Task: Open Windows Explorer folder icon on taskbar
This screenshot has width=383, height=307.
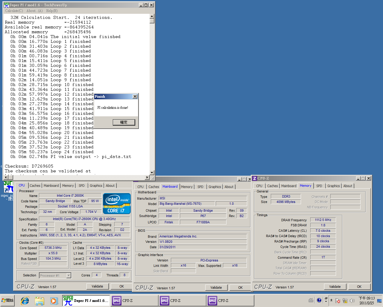Action: [39, 300]
